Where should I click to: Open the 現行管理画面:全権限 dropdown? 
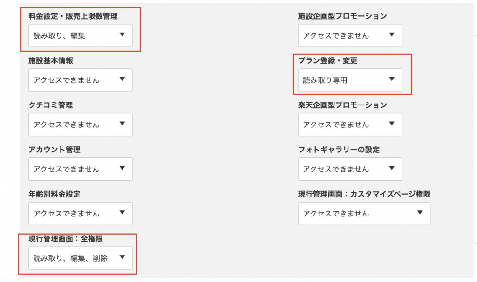pyautogui.click(x=80, y=258)
